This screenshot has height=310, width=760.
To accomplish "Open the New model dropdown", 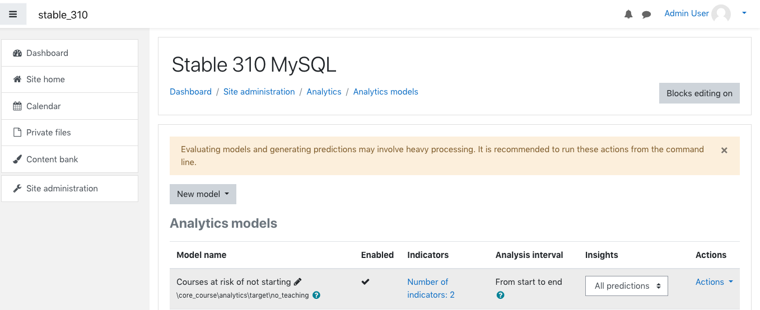I will (x=203, y=194).
